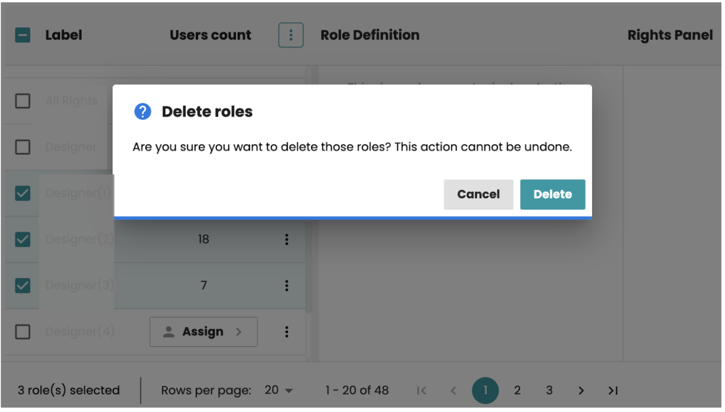Confirm deletion with the Delete button
Viewport: 725px width, 412px height.
[x=552, y=194]
